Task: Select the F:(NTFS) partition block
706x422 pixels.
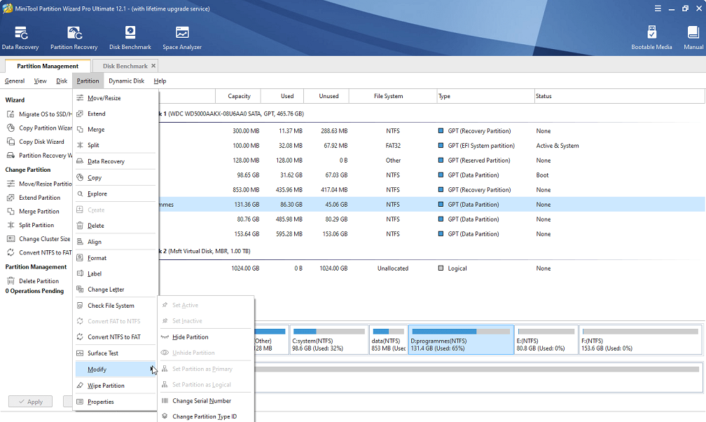Action: tap(640, 339)
